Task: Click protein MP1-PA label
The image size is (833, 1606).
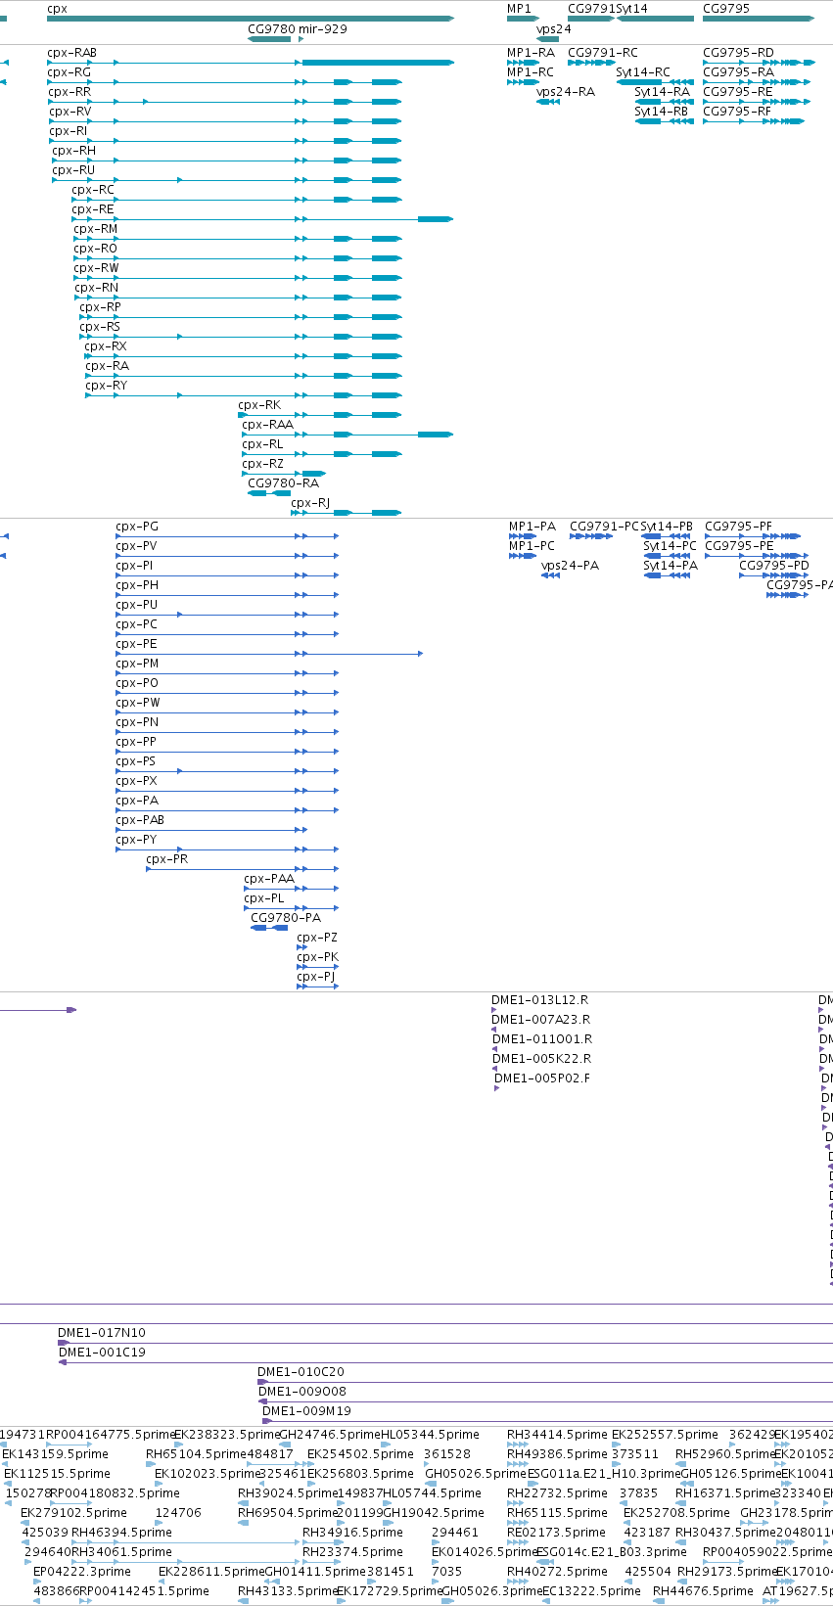Action: pos(532,527)
